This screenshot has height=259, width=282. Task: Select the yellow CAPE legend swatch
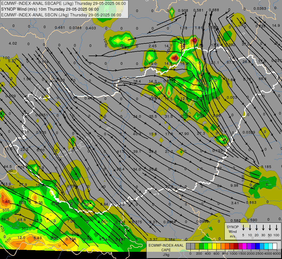coord(214,246)
